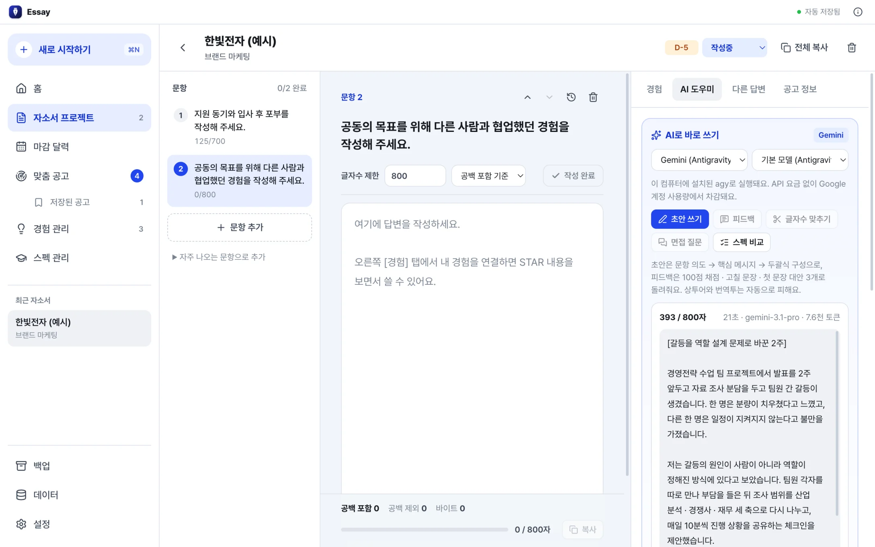Open the 공백 포함 기준 dropdown
This screenshot has height=547, width=875.
coord(489,176)
